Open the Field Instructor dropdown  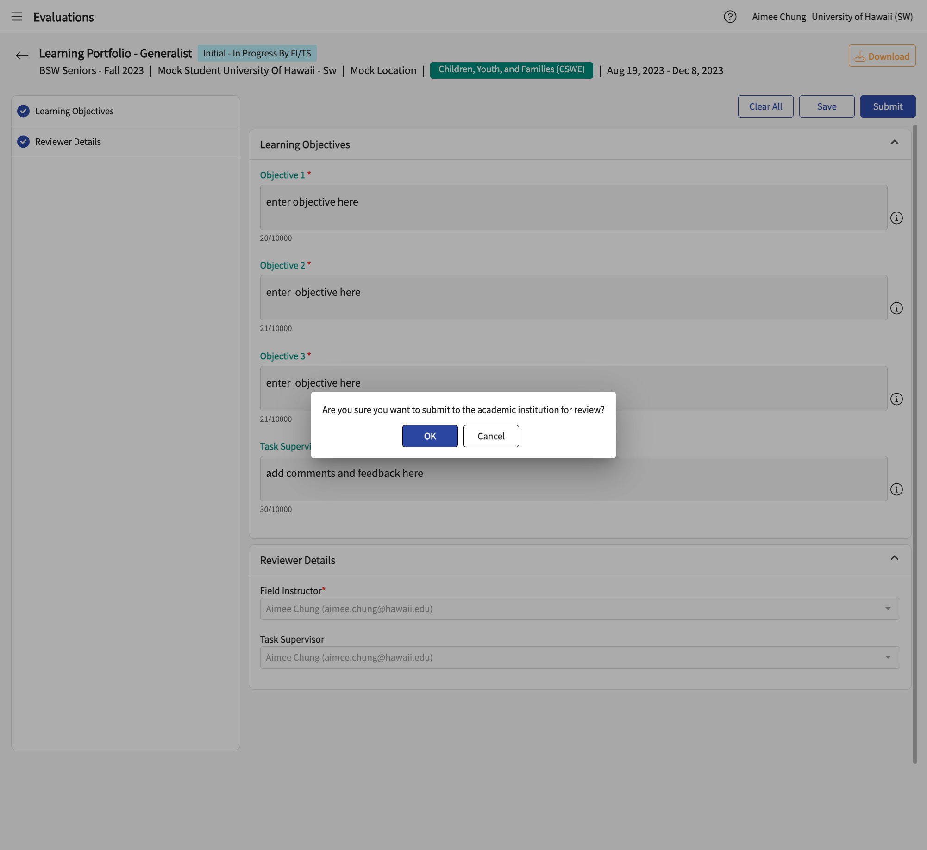click(580, 609)
